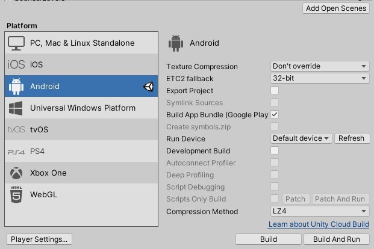Click the Patch button
The height and width of the screenshot is (249, 374).
(x=296, y=199)
